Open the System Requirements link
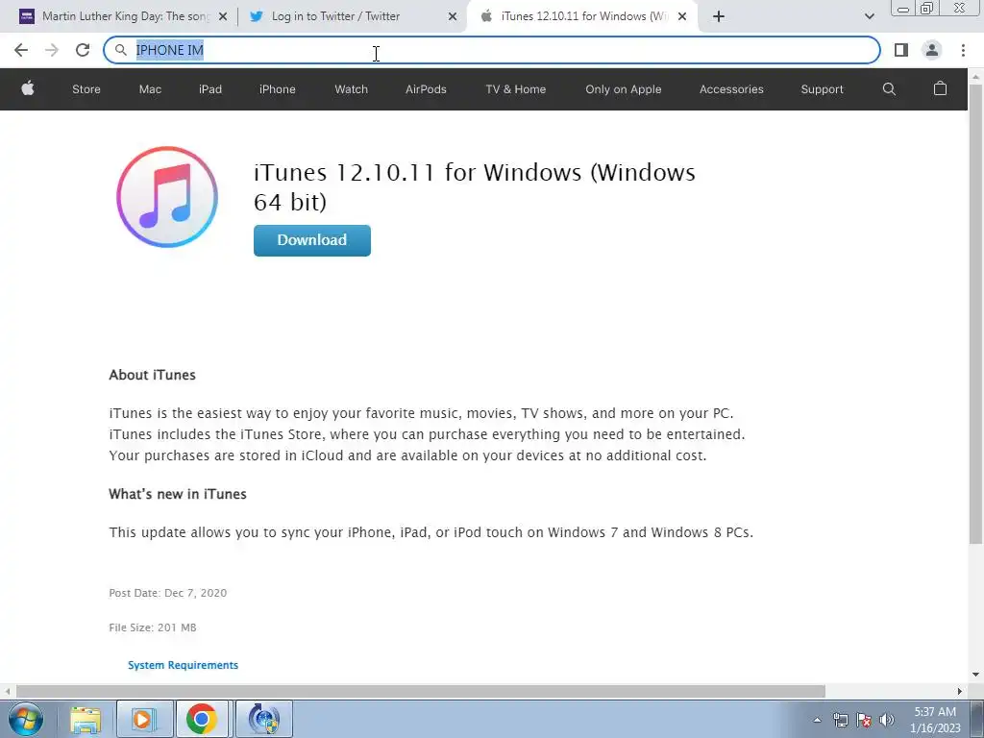Screen dimensions: 984x738 coord(183,665)
